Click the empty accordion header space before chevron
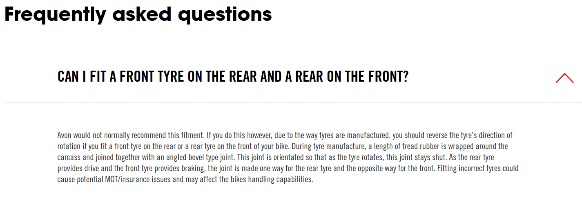 click(x=482, y=76)
